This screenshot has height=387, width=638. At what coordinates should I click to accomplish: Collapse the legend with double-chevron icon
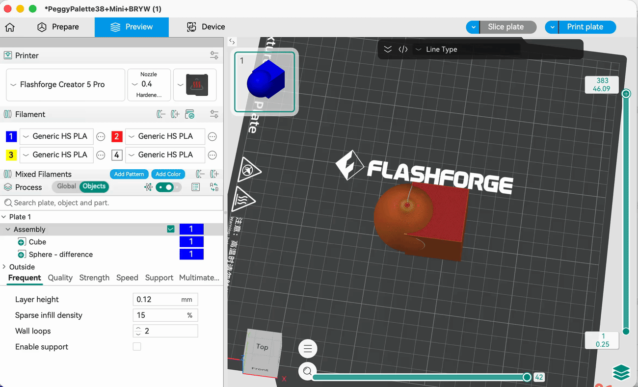[388, 50]
